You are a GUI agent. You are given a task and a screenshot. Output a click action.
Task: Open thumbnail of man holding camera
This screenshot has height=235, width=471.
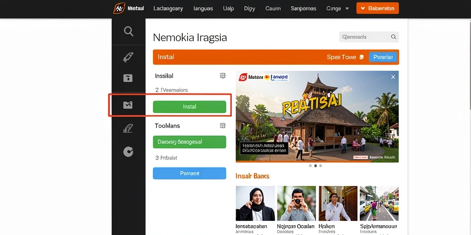297,203
